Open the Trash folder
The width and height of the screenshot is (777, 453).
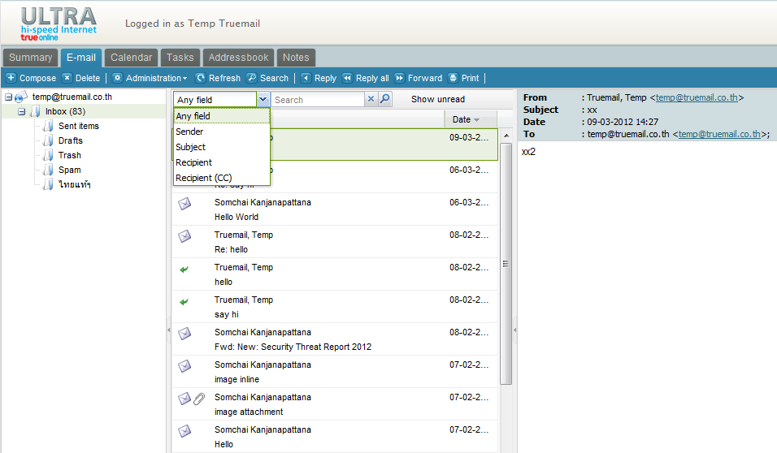[69, 155]
